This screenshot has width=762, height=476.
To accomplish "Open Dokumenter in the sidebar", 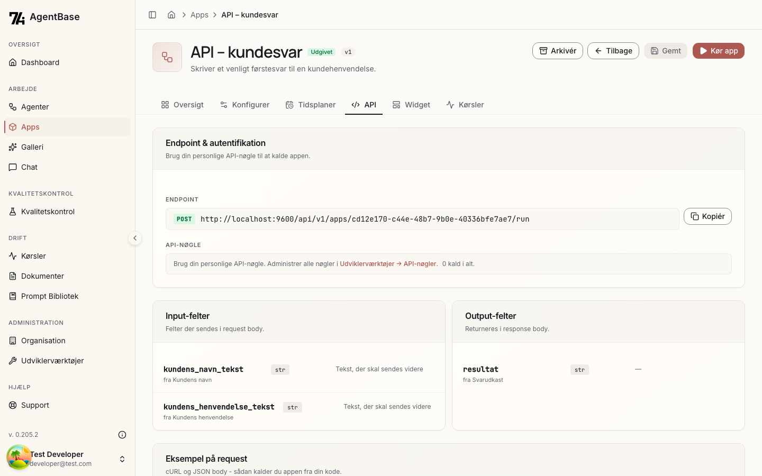I will click(x=67, y=276).
